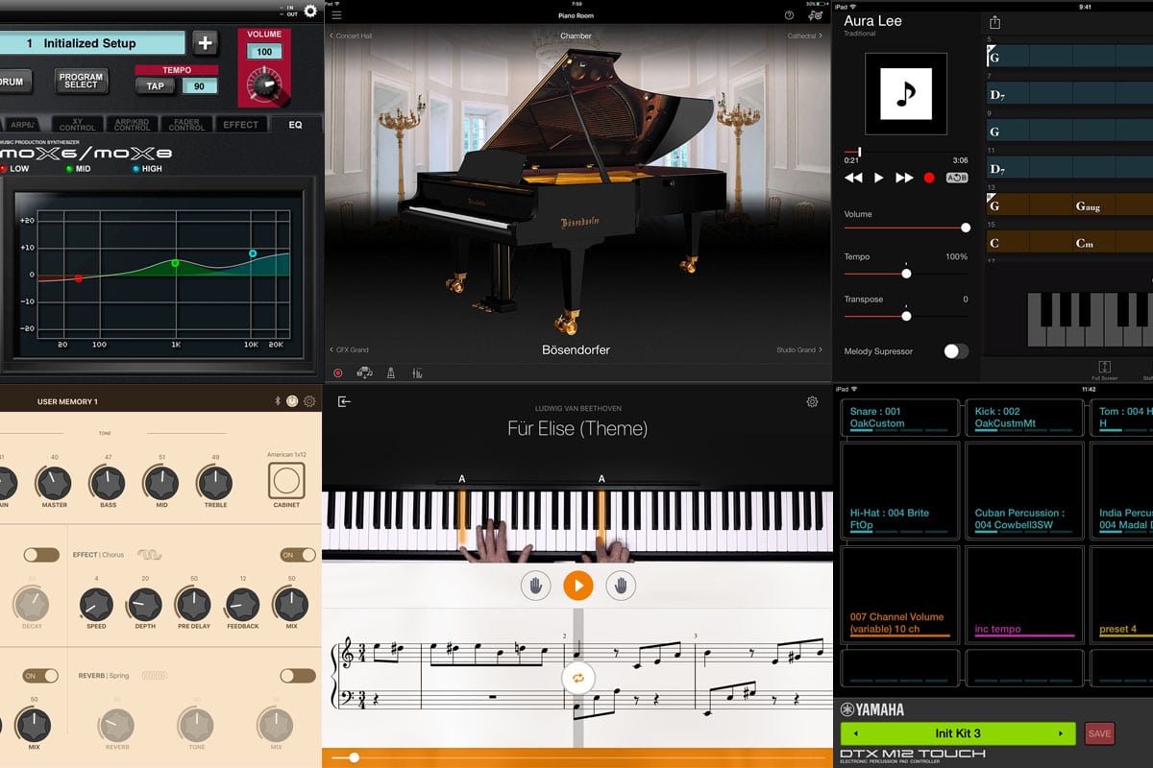Toggle the switch above the DECAY knob
The height and width of the screenshot is (768, 1153).
(41, 555)
